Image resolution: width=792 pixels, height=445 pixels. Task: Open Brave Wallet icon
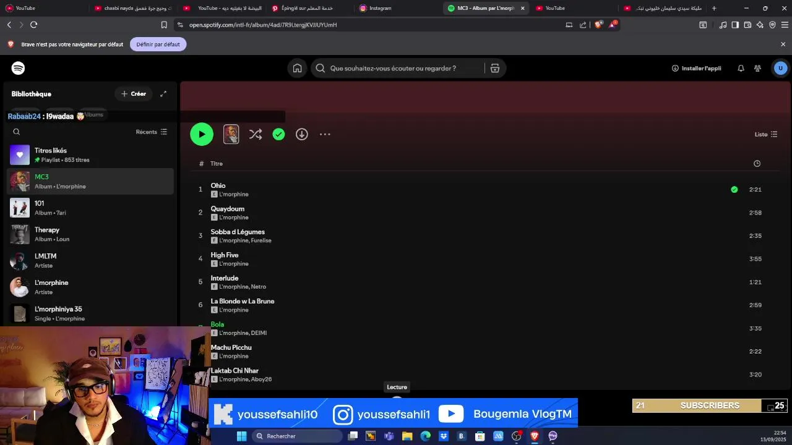747,25
